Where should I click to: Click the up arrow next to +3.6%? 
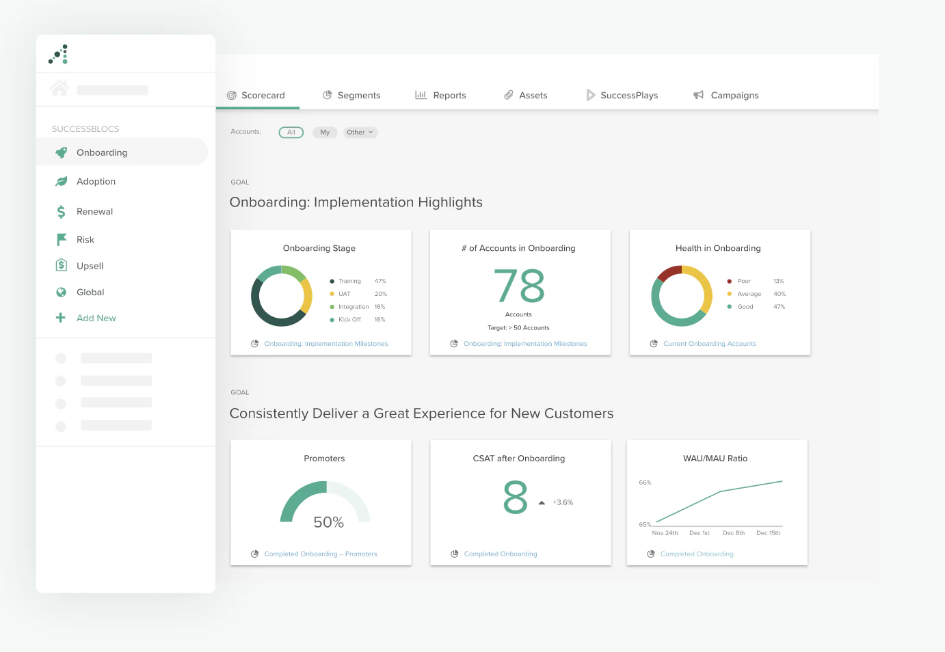pyautogui.click(x=542, y=503)
